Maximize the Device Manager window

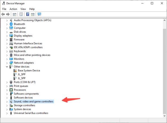[x=152, y=3]
